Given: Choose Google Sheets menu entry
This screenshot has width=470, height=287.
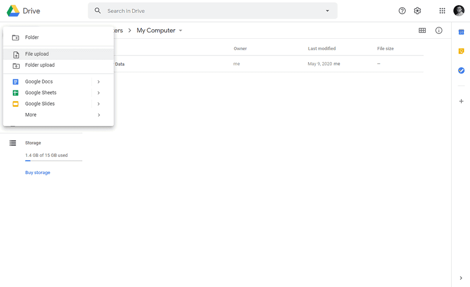Looking at the screenshot, I should point(58,93).
